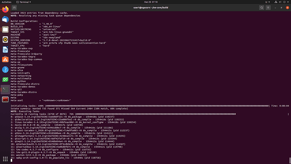Click the line 'meta-toradex-nxp'
Screen dimensions: 291x164
pos(22,48)
